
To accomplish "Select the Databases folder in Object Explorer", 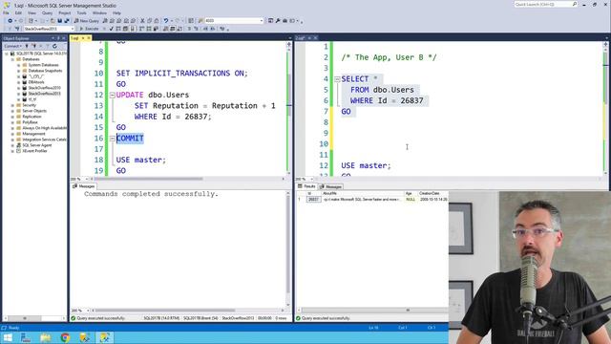I will [x=31, y=59].
